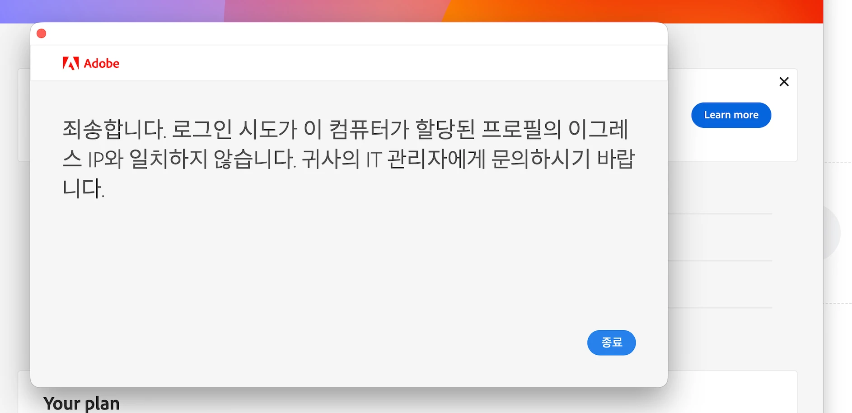Image resolution: width=852 pixels, height=413 pixels.
Task: Click the gray circle behind the dialog
Action: click(831, 233)
